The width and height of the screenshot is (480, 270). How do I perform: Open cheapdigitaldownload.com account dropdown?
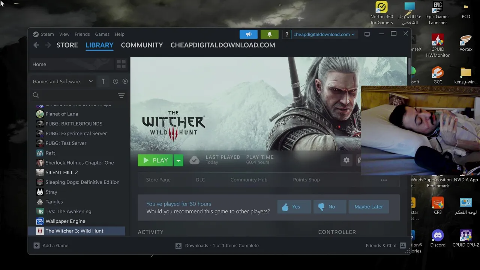pos(324,34)
